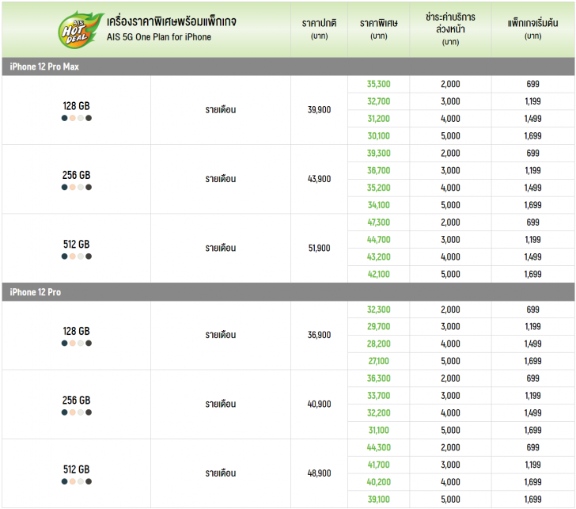The image size is (576, 509).
Task: Click 'รายเดือน' in the iPhone 12 Pro 256 GB row
Action: click(221, 404)
